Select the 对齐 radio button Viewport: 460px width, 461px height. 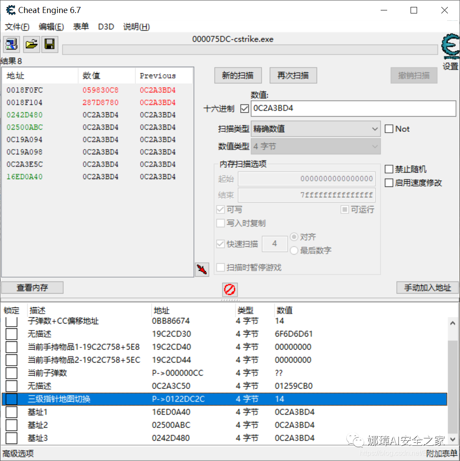point(294,237)
